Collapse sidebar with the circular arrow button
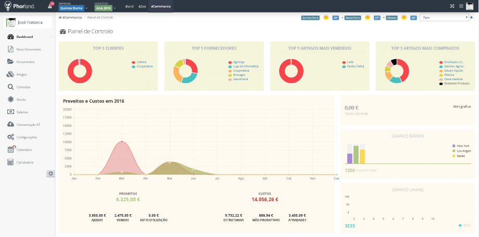479x237 pixels. 51,174
